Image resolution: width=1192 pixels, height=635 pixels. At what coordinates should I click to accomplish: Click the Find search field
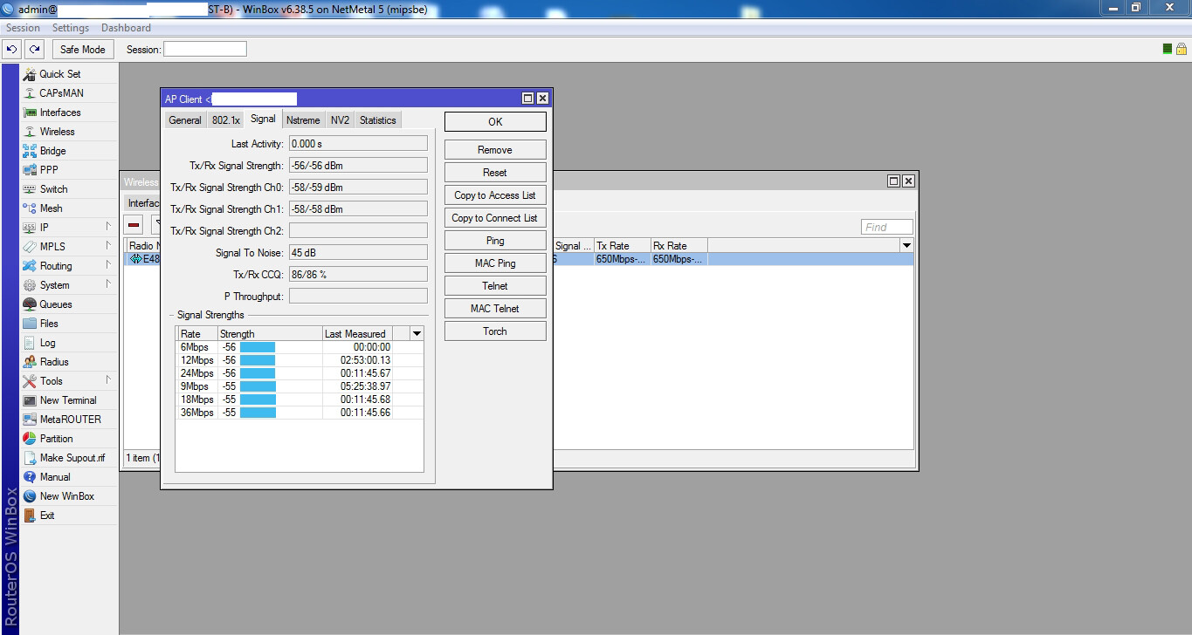[x=887, y=227]
